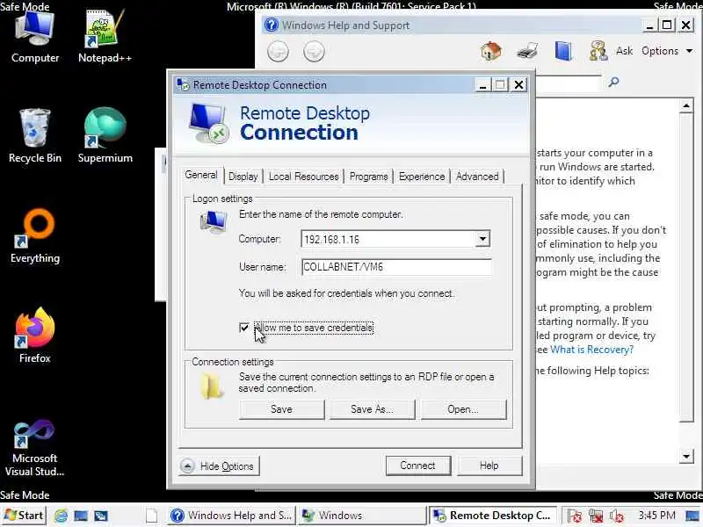Click the Help window vertical scrollbar track
The height and width of the screenshot is (527, 703).
point(686,436)
